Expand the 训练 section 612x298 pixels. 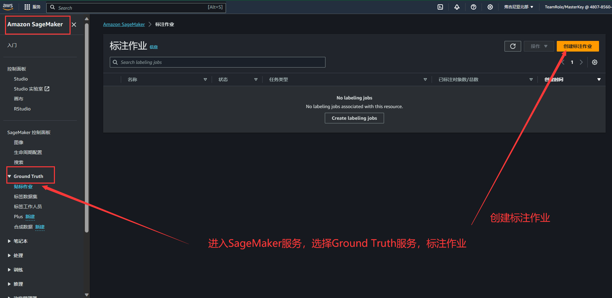9,270
